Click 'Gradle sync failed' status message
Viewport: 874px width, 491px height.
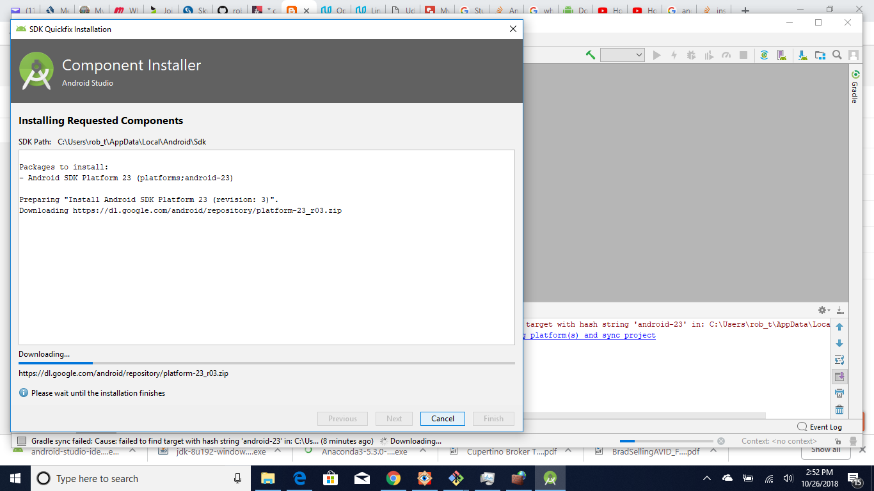(202, 441)
